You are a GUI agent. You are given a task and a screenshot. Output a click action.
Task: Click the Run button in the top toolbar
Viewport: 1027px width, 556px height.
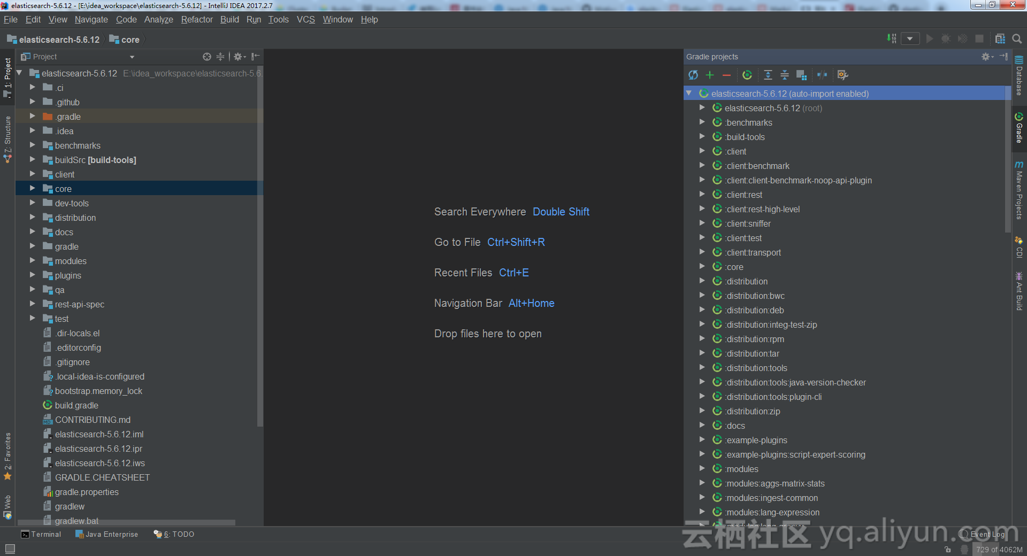(930, 38)
